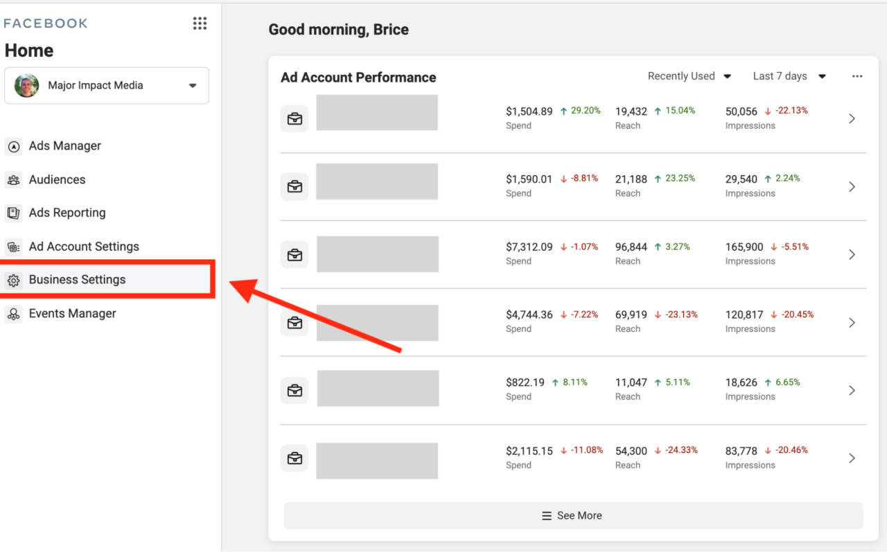Click the See More button

pos(573,515)
